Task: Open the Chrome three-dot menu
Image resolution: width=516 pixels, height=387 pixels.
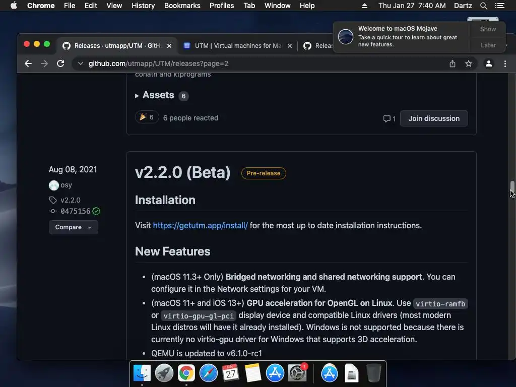Action: point(505,63)
